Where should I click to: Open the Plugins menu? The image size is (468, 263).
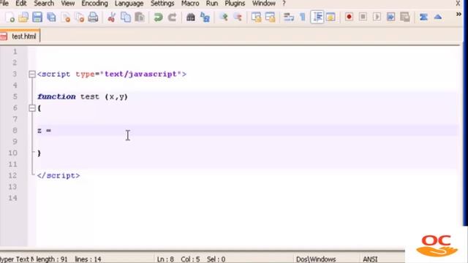(x=235, y=4)
